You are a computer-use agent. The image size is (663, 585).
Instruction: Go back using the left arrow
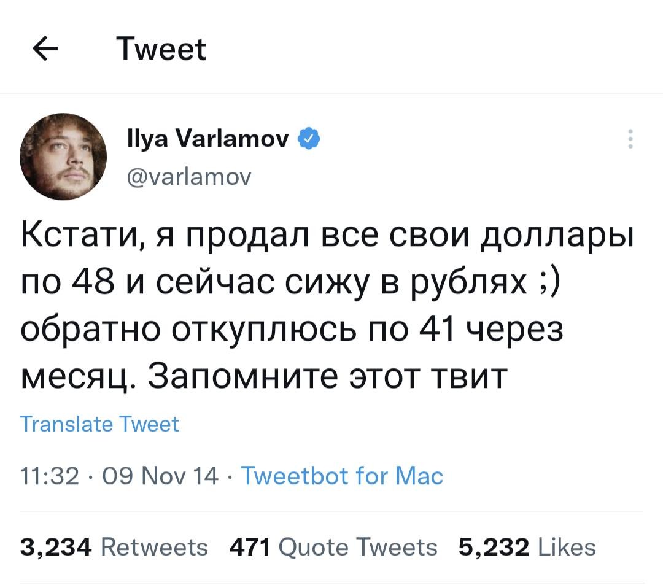pyautogui.click(x=45, y=50)
